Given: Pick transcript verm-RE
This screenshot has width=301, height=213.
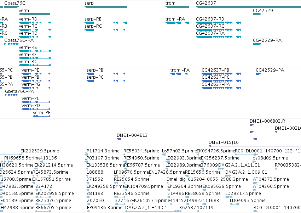Looking at the screenshot, I should point(28,47).
